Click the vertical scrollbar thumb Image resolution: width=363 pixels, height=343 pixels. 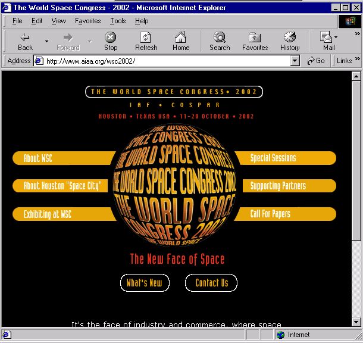(356, 161)
